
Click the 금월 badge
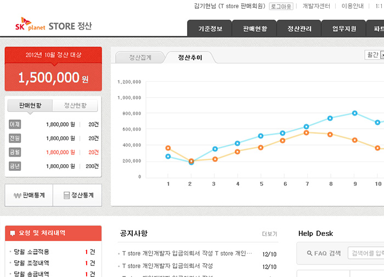pyautogui.click(x=15, y=152)
